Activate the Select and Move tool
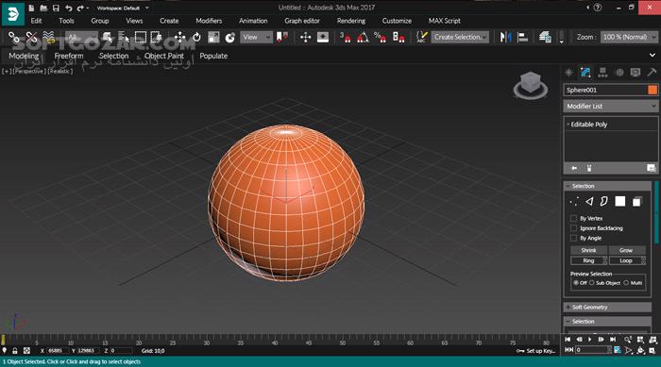 (180, 37)
